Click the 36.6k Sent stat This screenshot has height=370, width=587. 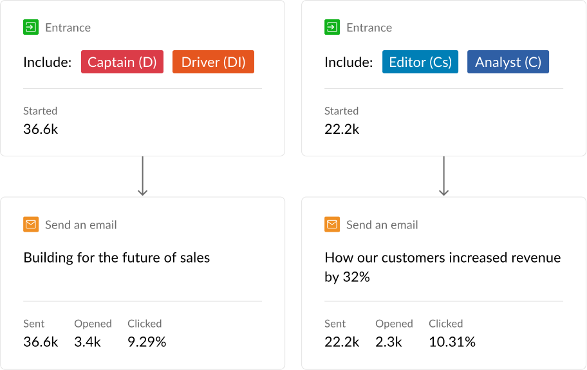(x=41, y=342)
